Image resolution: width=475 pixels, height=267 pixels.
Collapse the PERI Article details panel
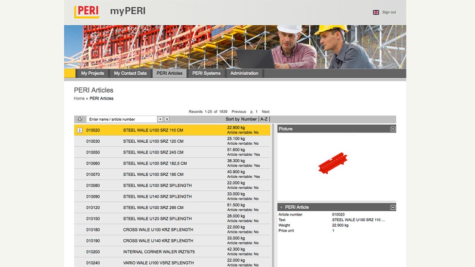[x=393, y=207]
